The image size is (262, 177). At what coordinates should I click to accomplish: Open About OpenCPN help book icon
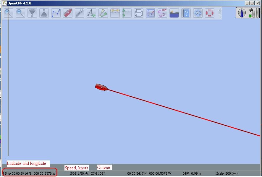pyautogui.click(x=186, y=13)
